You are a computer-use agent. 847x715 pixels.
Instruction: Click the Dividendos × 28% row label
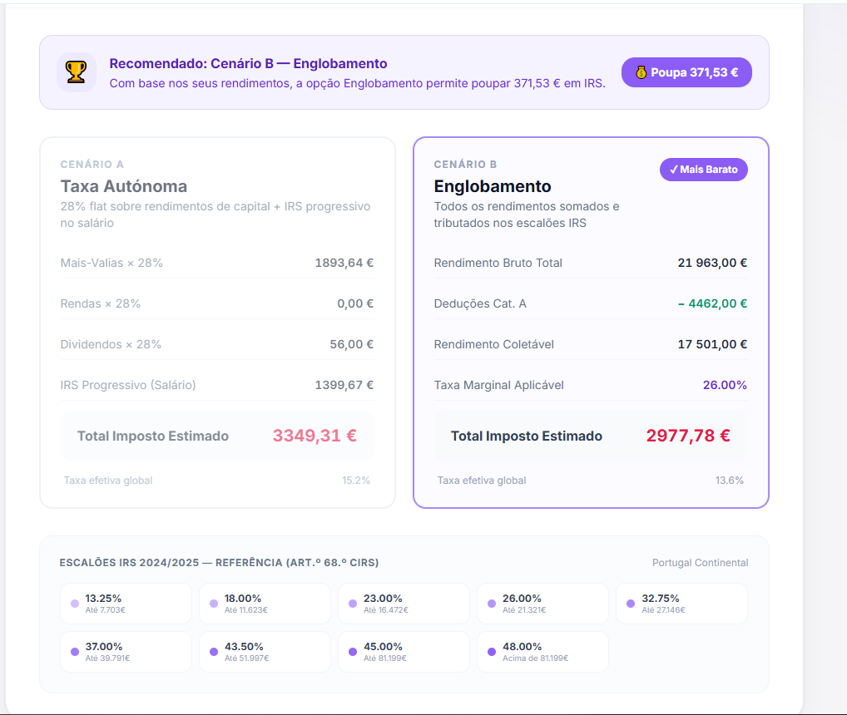111,344
